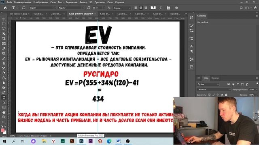The image size is (259, 145).
Task: Click the Home button
Action: click(5, 8)
